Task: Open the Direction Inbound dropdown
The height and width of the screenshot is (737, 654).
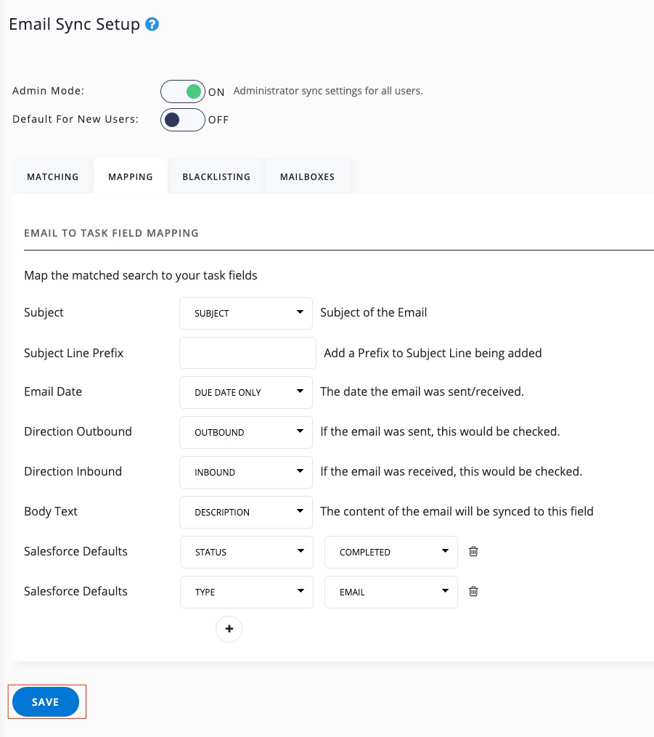Action: 246,472
